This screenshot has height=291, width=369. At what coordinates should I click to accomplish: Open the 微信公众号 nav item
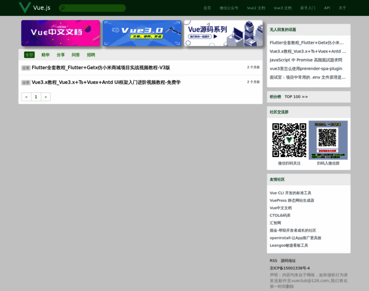229,8
